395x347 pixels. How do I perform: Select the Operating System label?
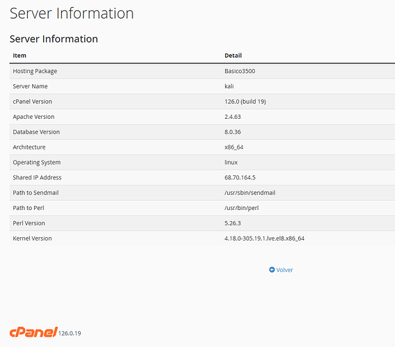pos(36,163)
